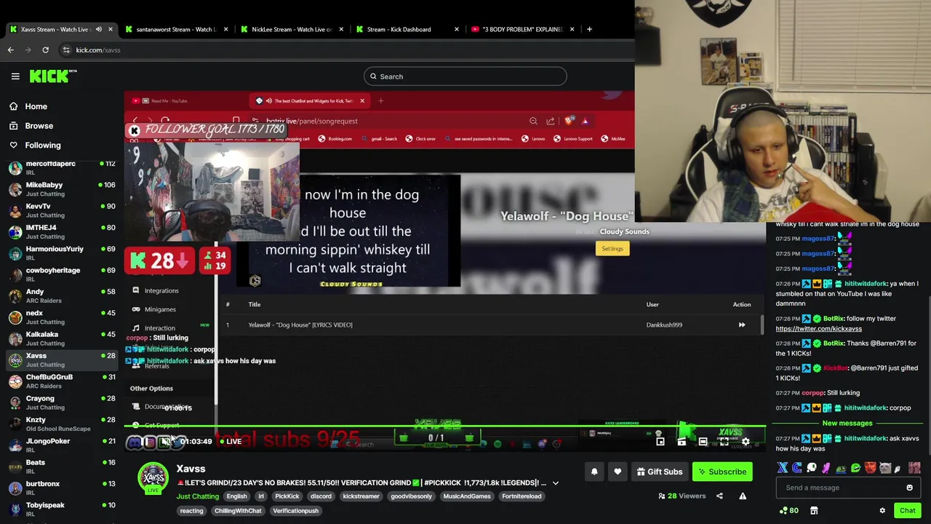Open the emoji picker in chat
This screenshot has width=931, height=524.
[x=909, y=488]
